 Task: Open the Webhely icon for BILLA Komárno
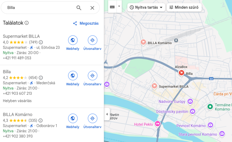click(x=73, y=118)
